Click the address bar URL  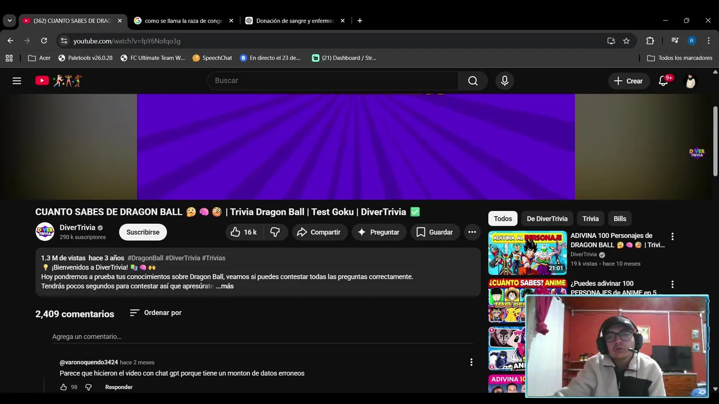point(127,41)
